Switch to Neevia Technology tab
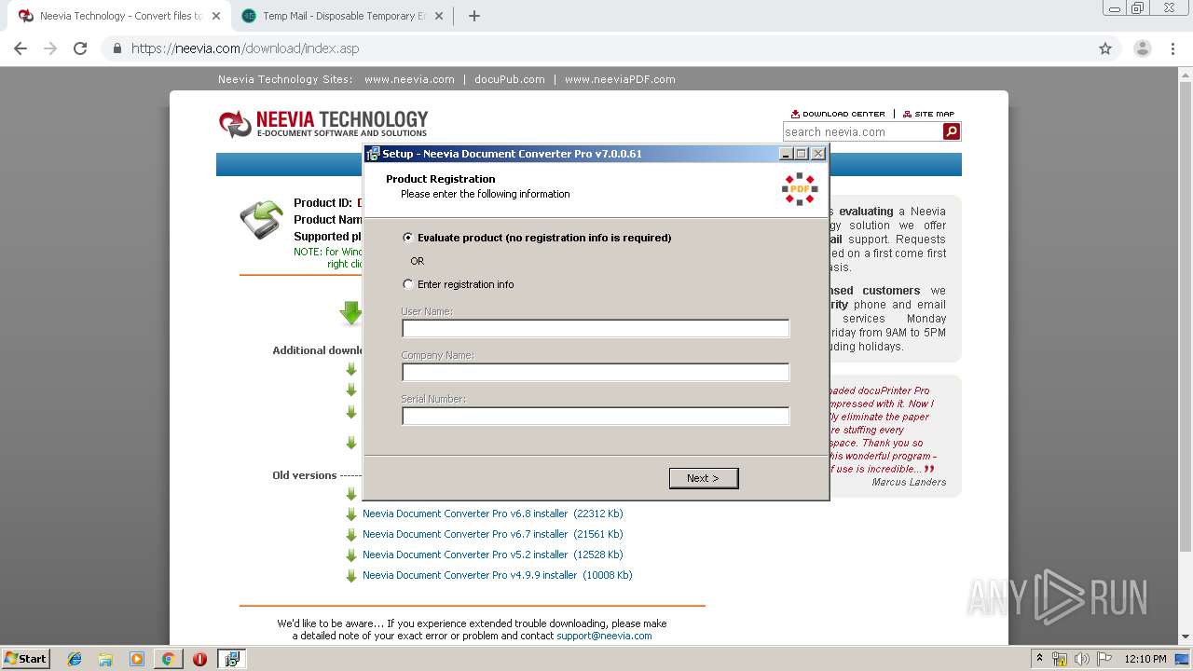 [x=110, y=16]
